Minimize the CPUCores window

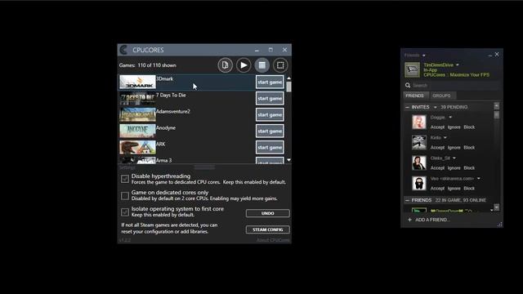click(x=257, y=51)
